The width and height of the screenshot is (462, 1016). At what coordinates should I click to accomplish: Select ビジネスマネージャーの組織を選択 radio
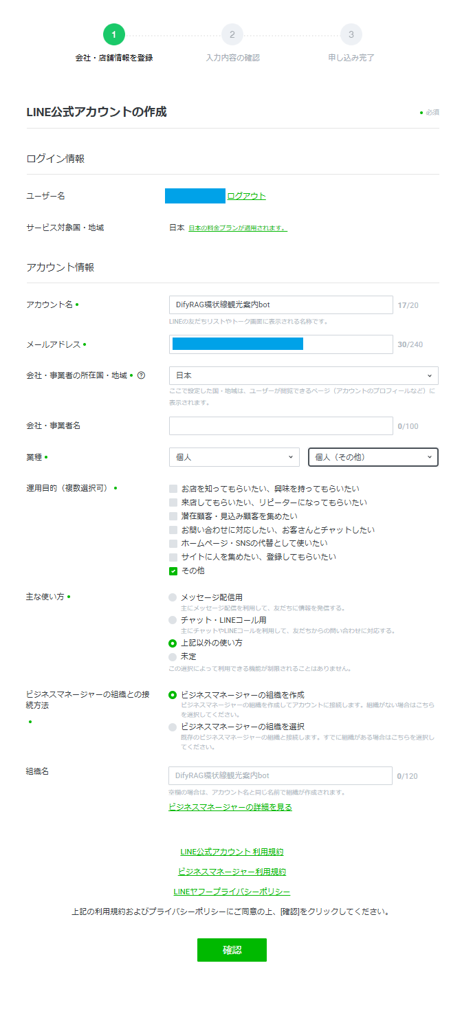point(173,727)
